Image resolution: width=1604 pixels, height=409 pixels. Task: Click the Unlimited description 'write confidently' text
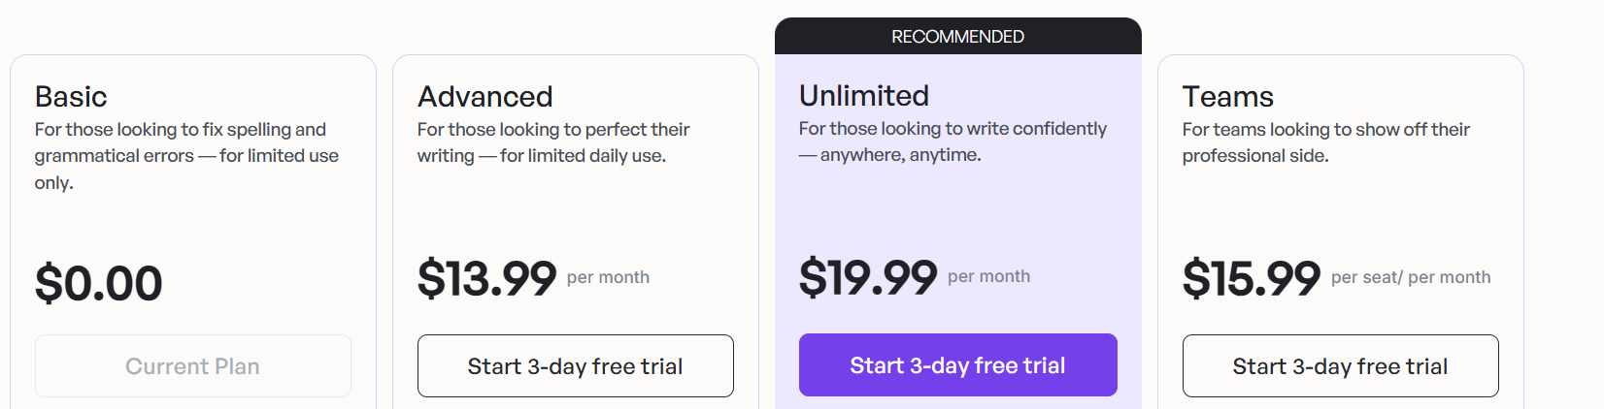point(953,142)
